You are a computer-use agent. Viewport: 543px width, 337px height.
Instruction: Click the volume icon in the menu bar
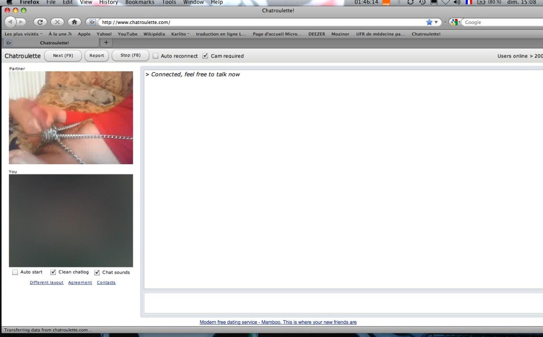457,2
